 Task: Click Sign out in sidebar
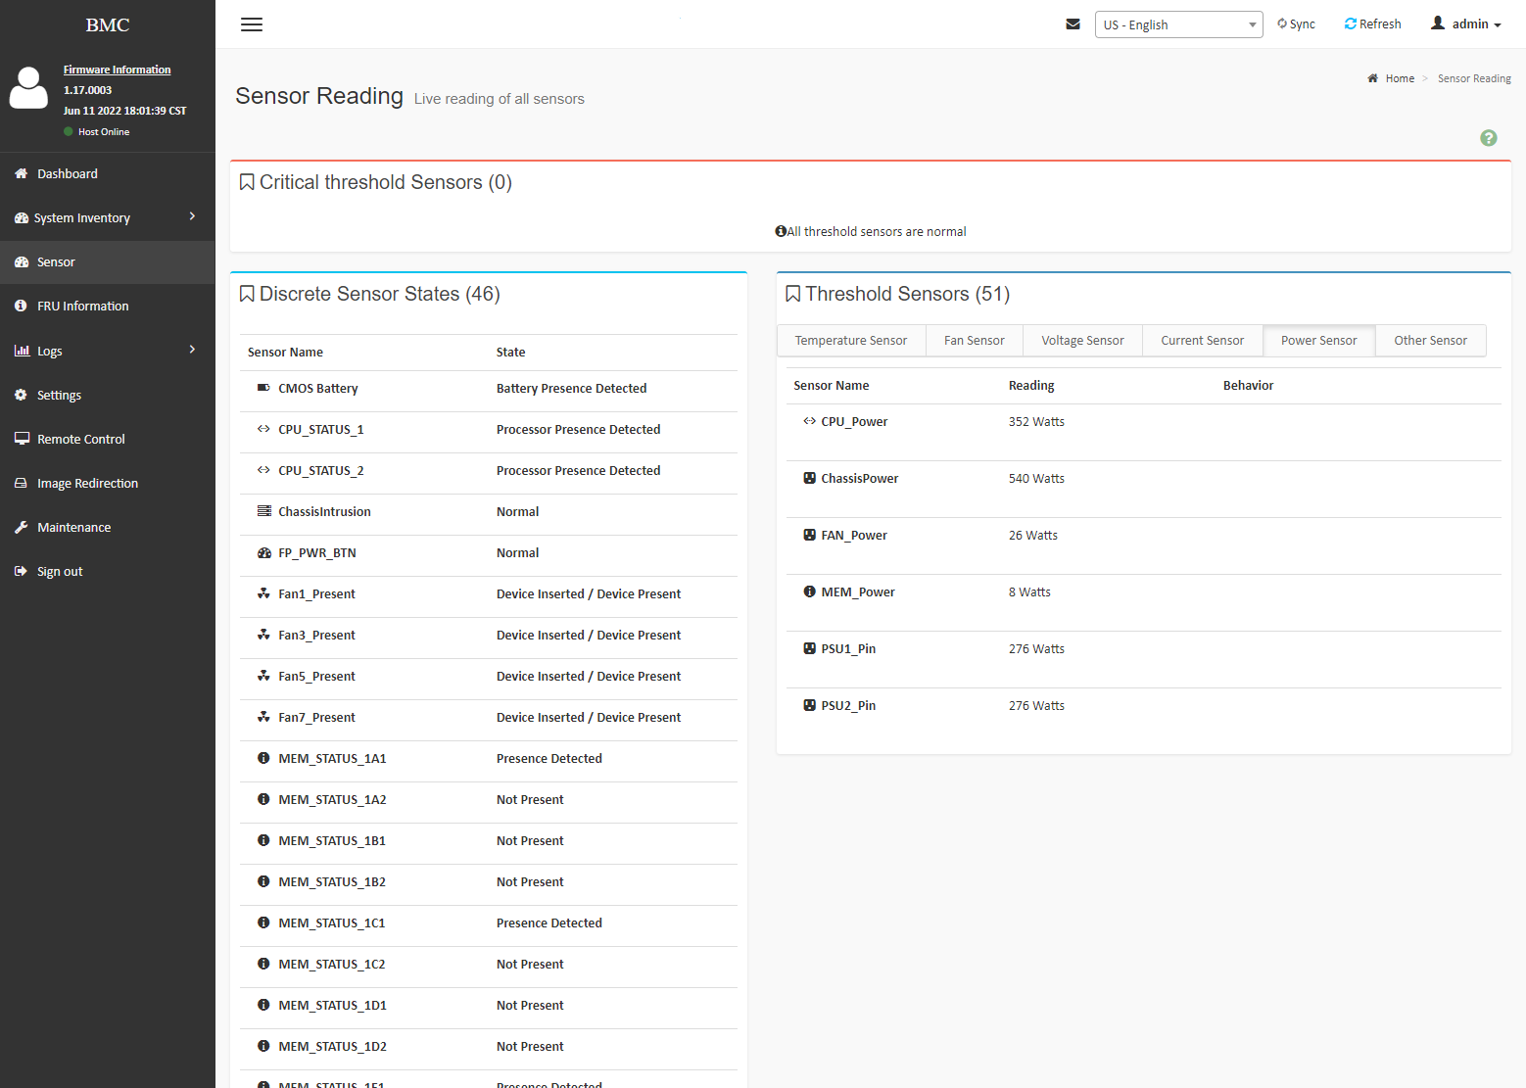(x=60, y=571)
